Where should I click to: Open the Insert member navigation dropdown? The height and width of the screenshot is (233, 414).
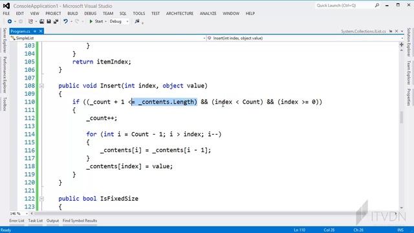coord(402,38)
